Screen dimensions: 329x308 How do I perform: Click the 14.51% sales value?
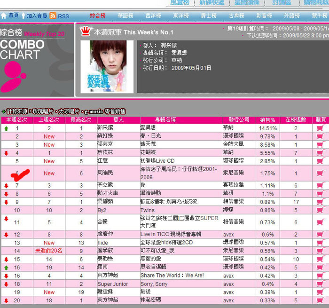pyautogui.click(x=268, y=128)
